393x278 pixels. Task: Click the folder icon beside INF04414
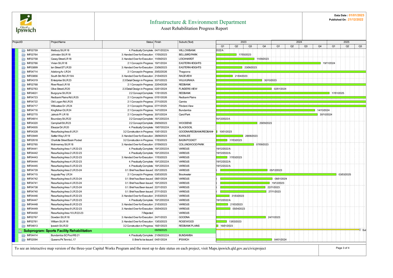24,235
